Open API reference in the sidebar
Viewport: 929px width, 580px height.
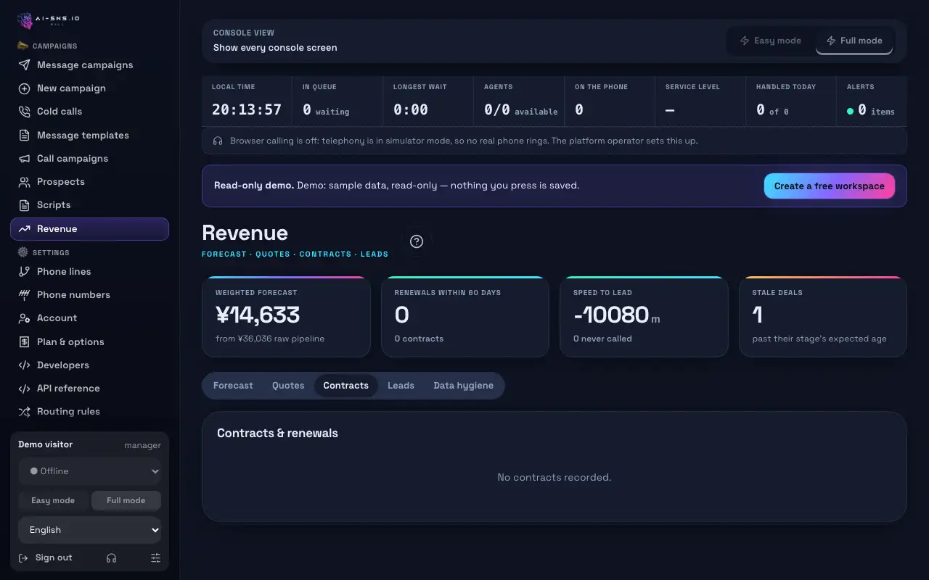click(90, 389)
